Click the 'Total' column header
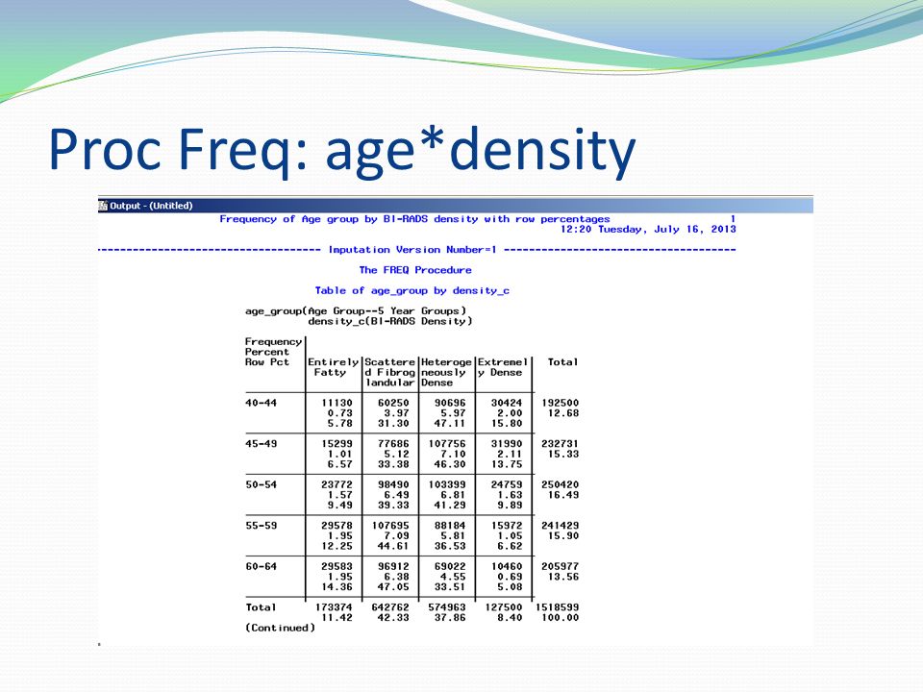Viewport: 923px width, 692px height. [562, 362]
